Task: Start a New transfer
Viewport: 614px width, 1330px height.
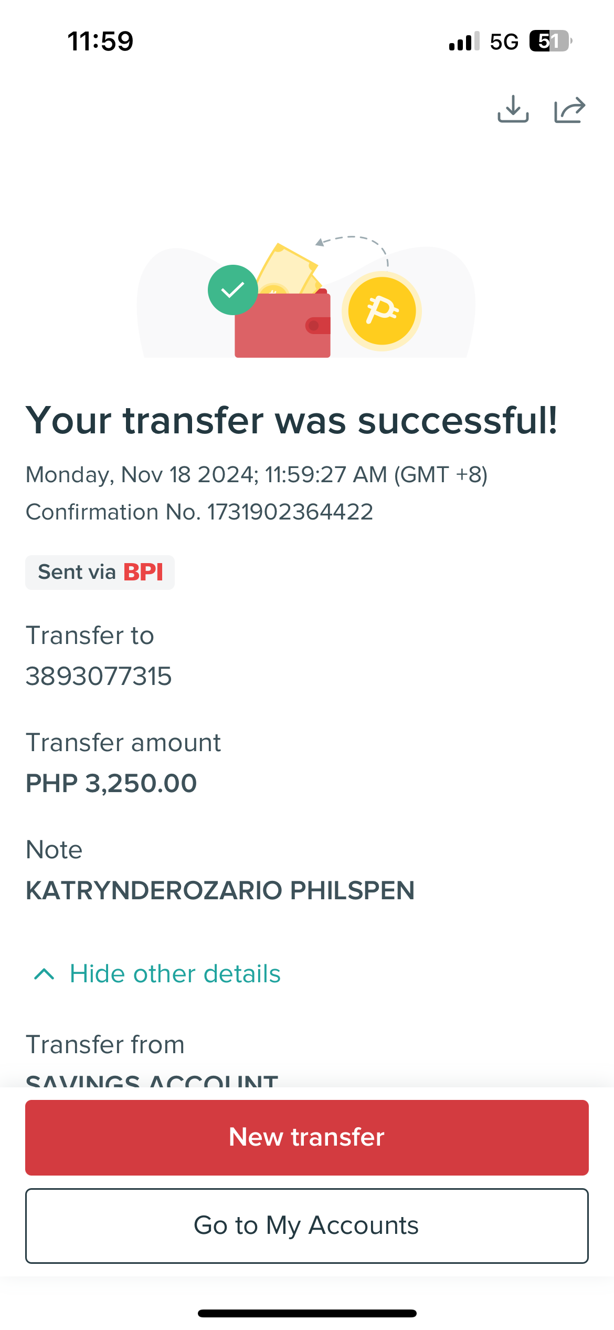Action: coord(307,1137)
